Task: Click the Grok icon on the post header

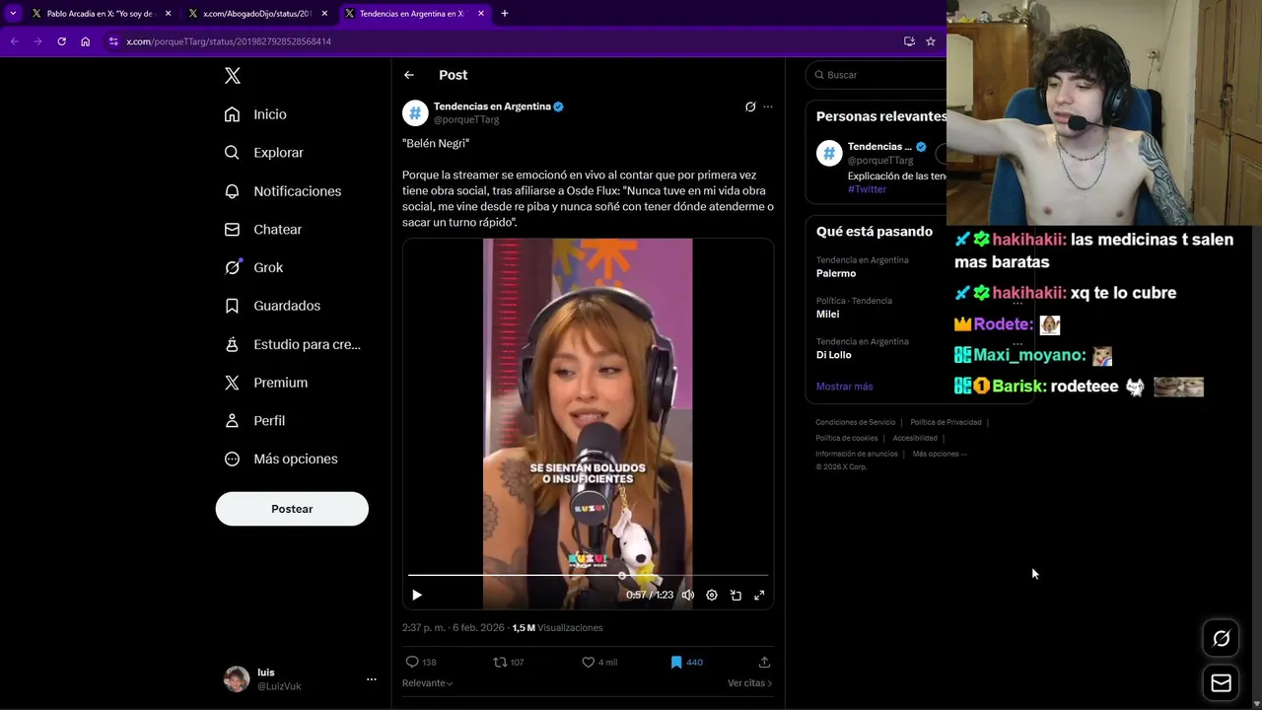Action: (750, 106)
